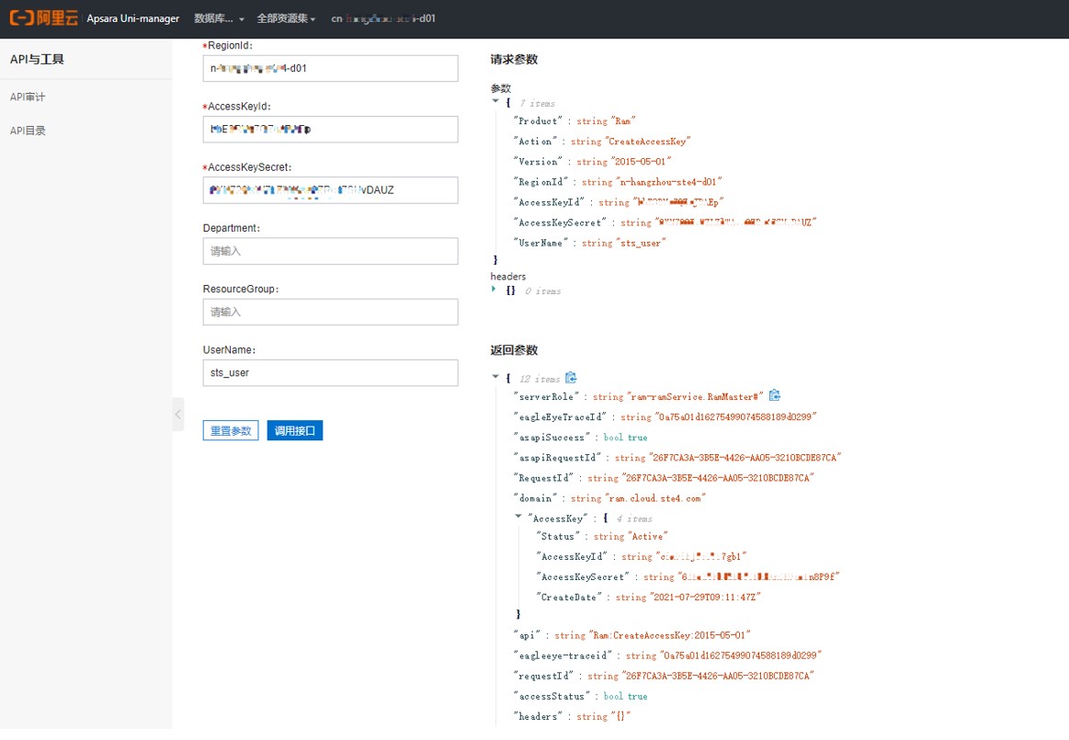This screenshot has width=1069, height=740.
Task: Select the api value "Ram:CreateAccessKey:2015-05-01"
Action: [671, 635]
